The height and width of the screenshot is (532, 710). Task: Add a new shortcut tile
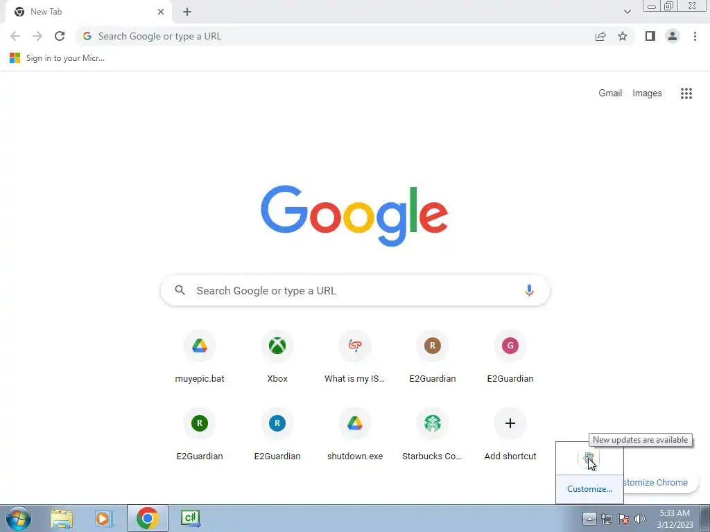pos(510,435)
